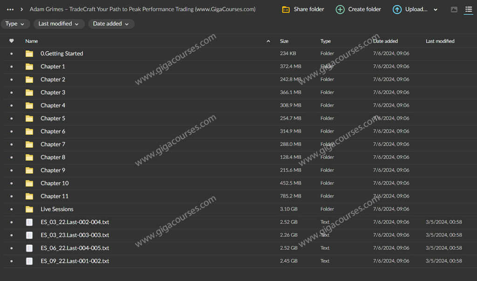Switch to thumbnail view icon
477x281 pixels.
(454, 9)
